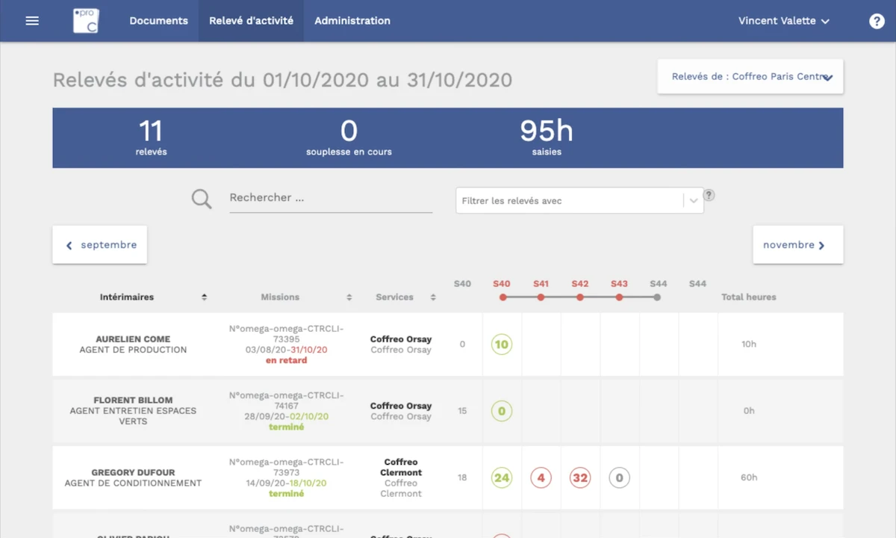Screen dimensions: 896x538
Task: Click the 60h total hours value
Action: [x=749, y=477]
